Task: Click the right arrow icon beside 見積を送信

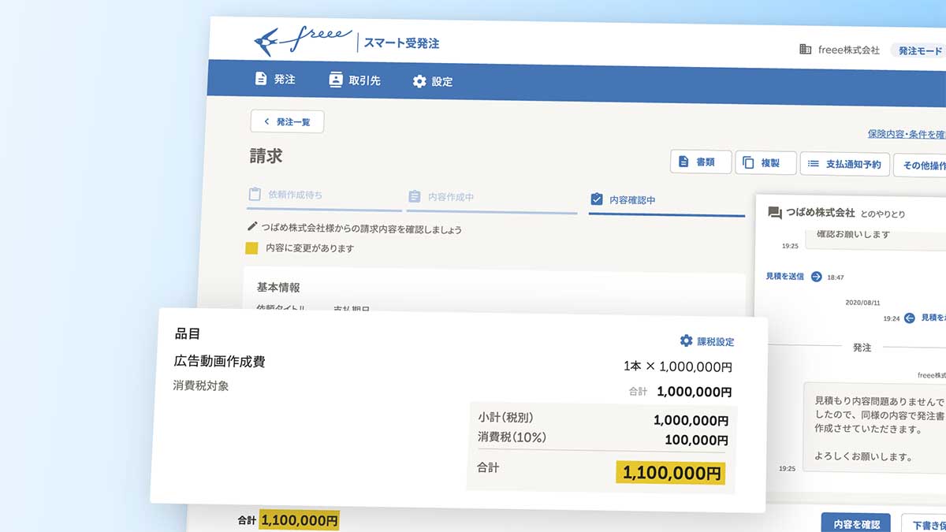Action: pyautogui.click(x=816, y=277)
